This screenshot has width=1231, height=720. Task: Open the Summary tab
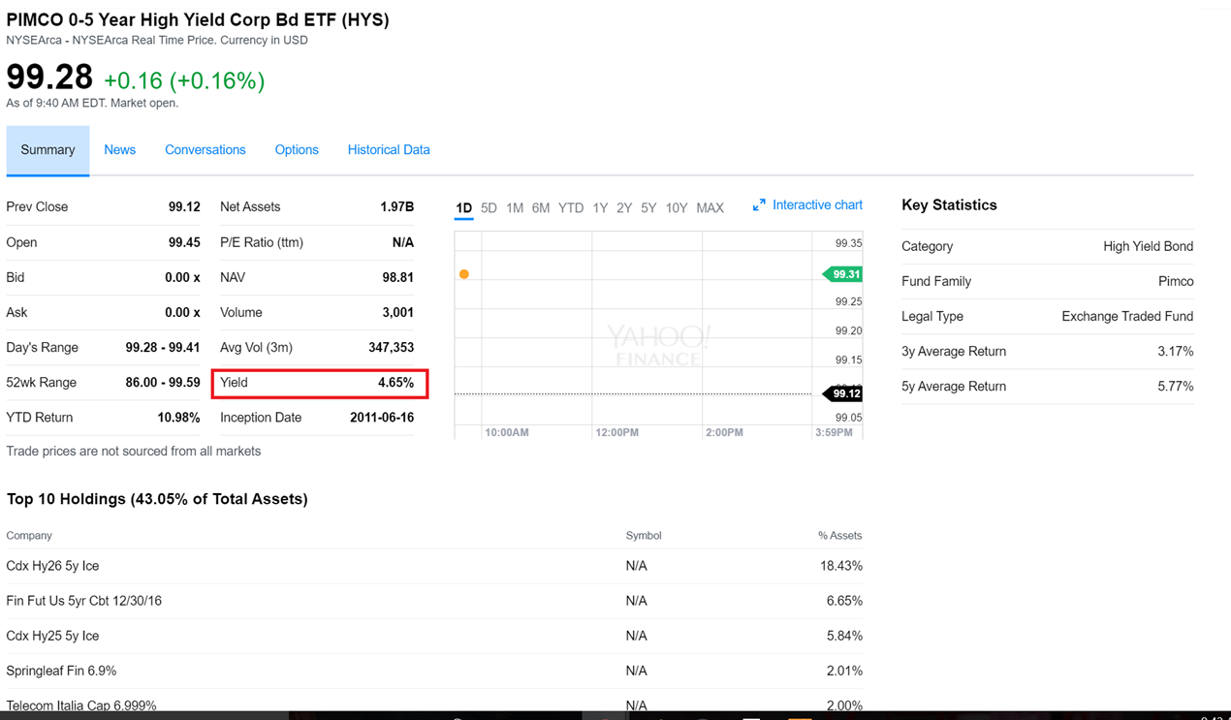click(x=47, y=150)
